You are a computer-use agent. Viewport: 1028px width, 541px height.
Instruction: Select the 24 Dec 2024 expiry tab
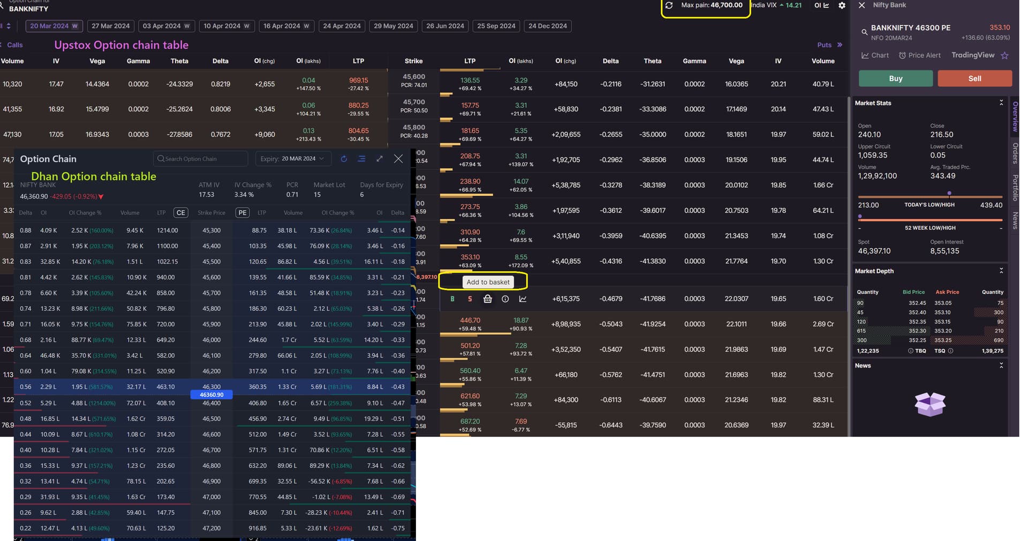[548, 26]
